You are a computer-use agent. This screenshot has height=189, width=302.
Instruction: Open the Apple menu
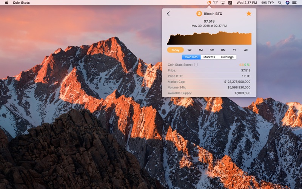tap(6, 3)
